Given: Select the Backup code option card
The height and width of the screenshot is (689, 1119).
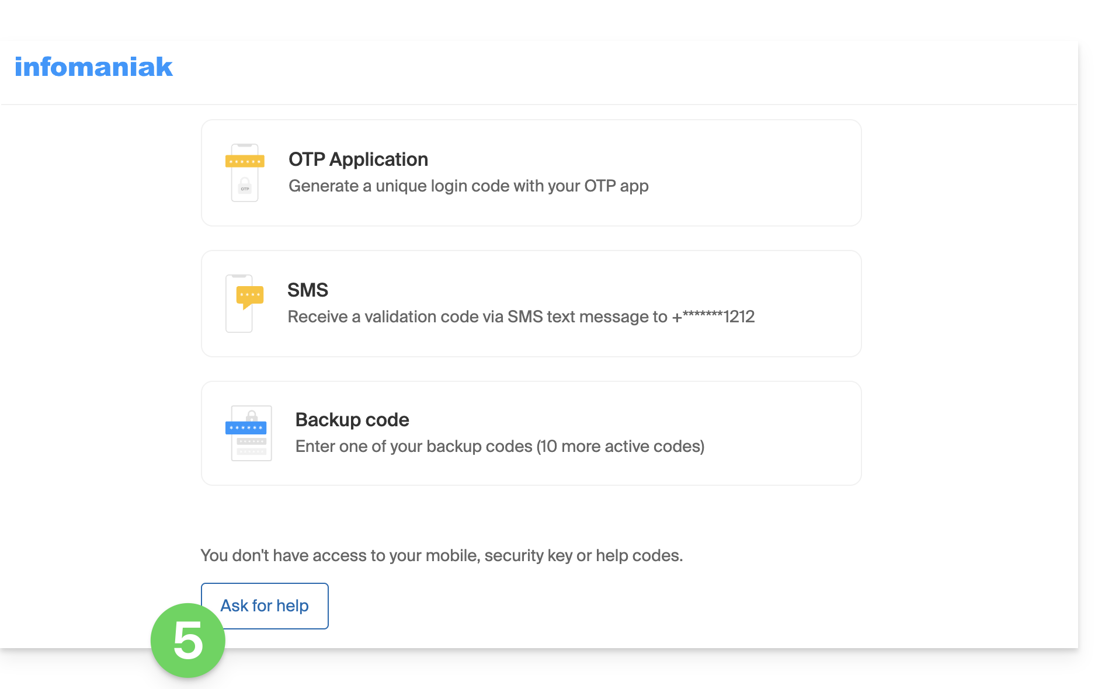Looking at the screenshot, I should click(531, 433).
